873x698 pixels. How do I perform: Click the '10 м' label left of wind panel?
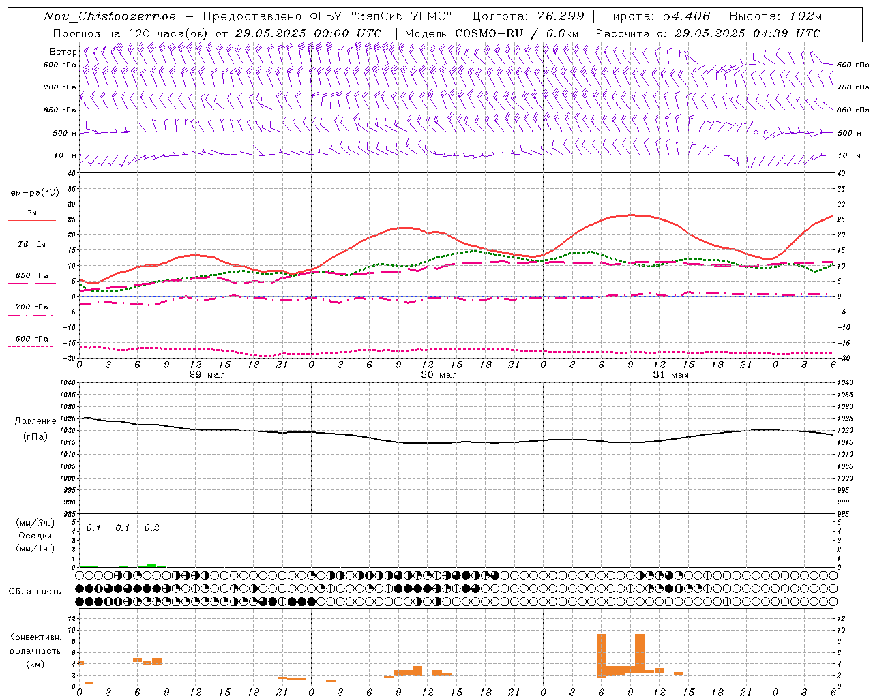click(66, 155)
